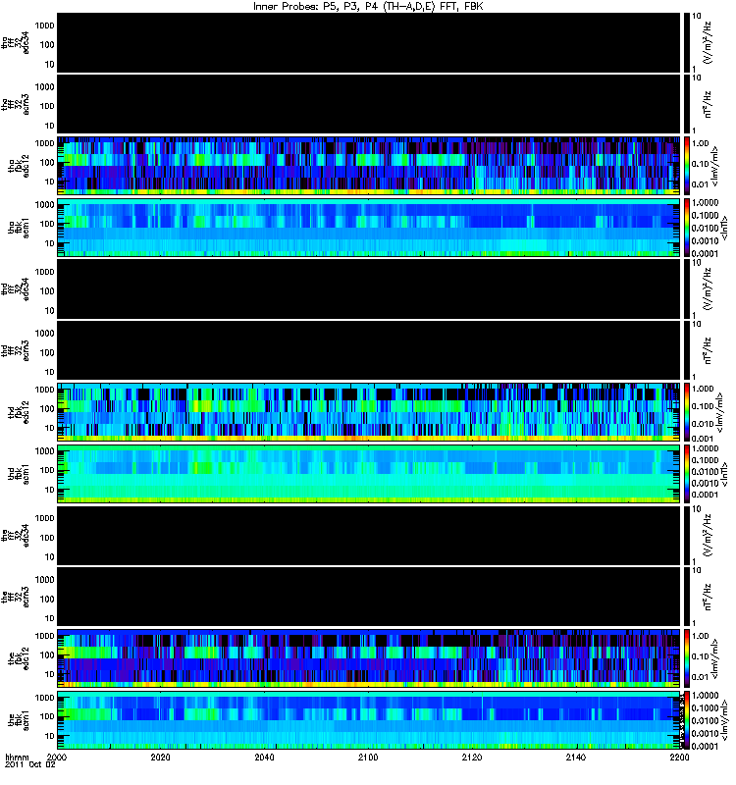The image size is (736, 785).
Task: Click the thd fbk scm1 spectrogram panel
Action: tap(369, 474)
